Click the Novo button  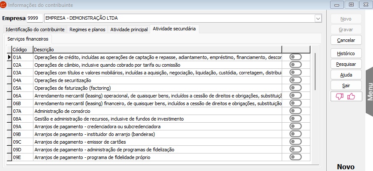346,19
